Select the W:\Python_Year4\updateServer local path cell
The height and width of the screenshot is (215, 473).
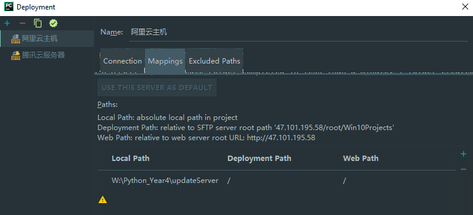(x=165, y=181)
